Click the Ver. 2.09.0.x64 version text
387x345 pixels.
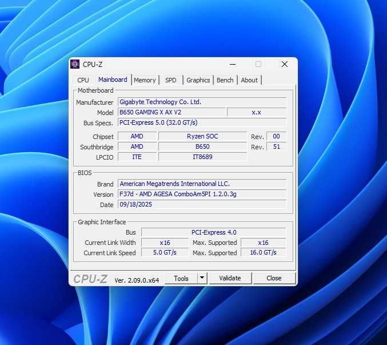(137, 280)
